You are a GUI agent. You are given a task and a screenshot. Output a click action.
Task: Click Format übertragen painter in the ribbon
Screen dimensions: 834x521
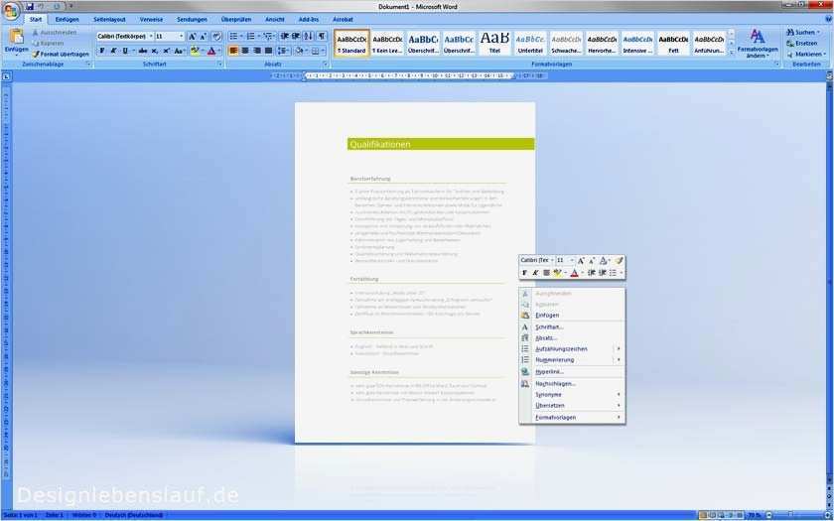tap(61, 55)
